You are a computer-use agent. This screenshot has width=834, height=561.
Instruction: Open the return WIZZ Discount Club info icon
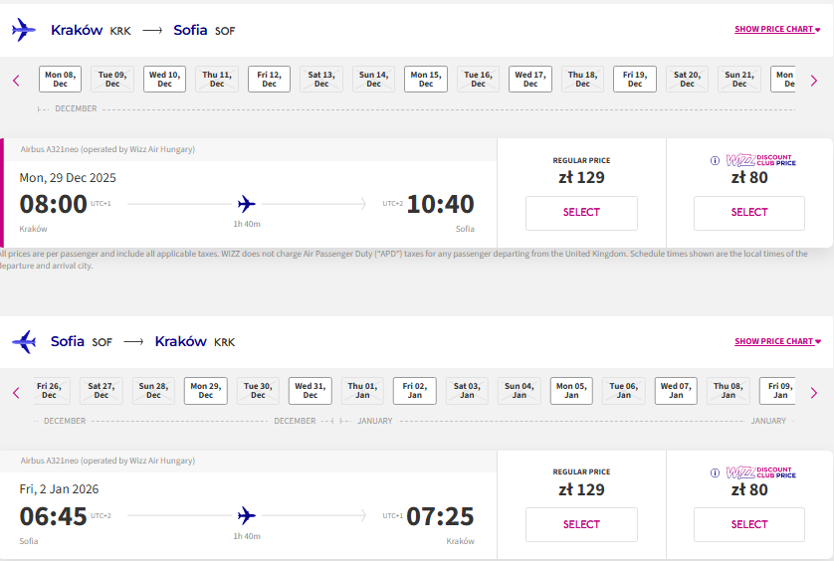715,472
